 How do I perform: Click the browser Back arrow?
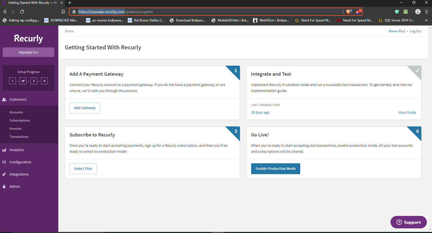(x=5, y=12)
